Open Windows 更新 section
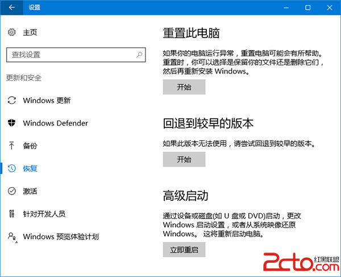 pos(47,100)
